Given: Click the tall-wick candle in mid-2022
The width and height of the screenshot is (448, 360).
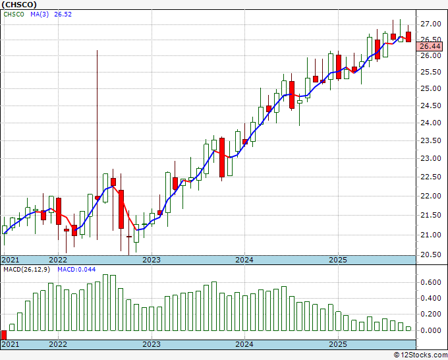Looking at the screenshot, I should [97, 145].
